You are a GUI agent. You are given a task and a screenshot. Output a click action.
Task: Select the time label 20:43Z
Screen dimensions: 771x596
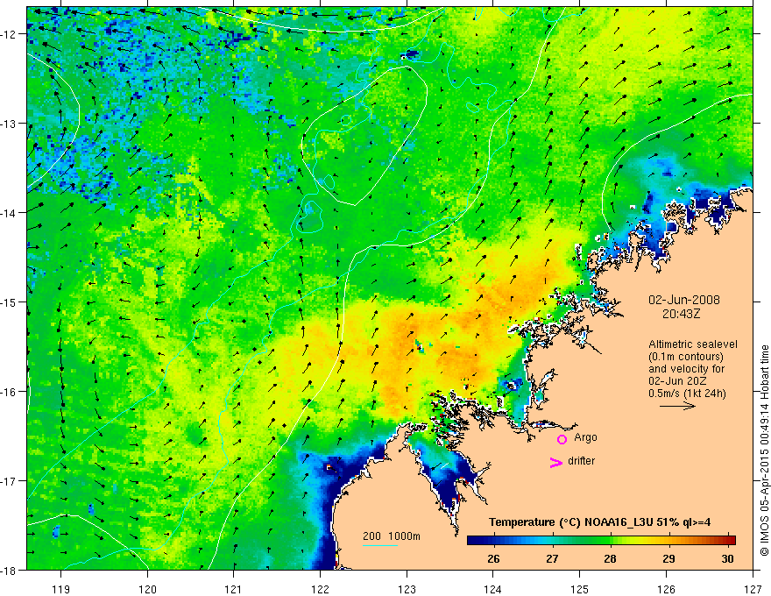[x=681, y=314]
